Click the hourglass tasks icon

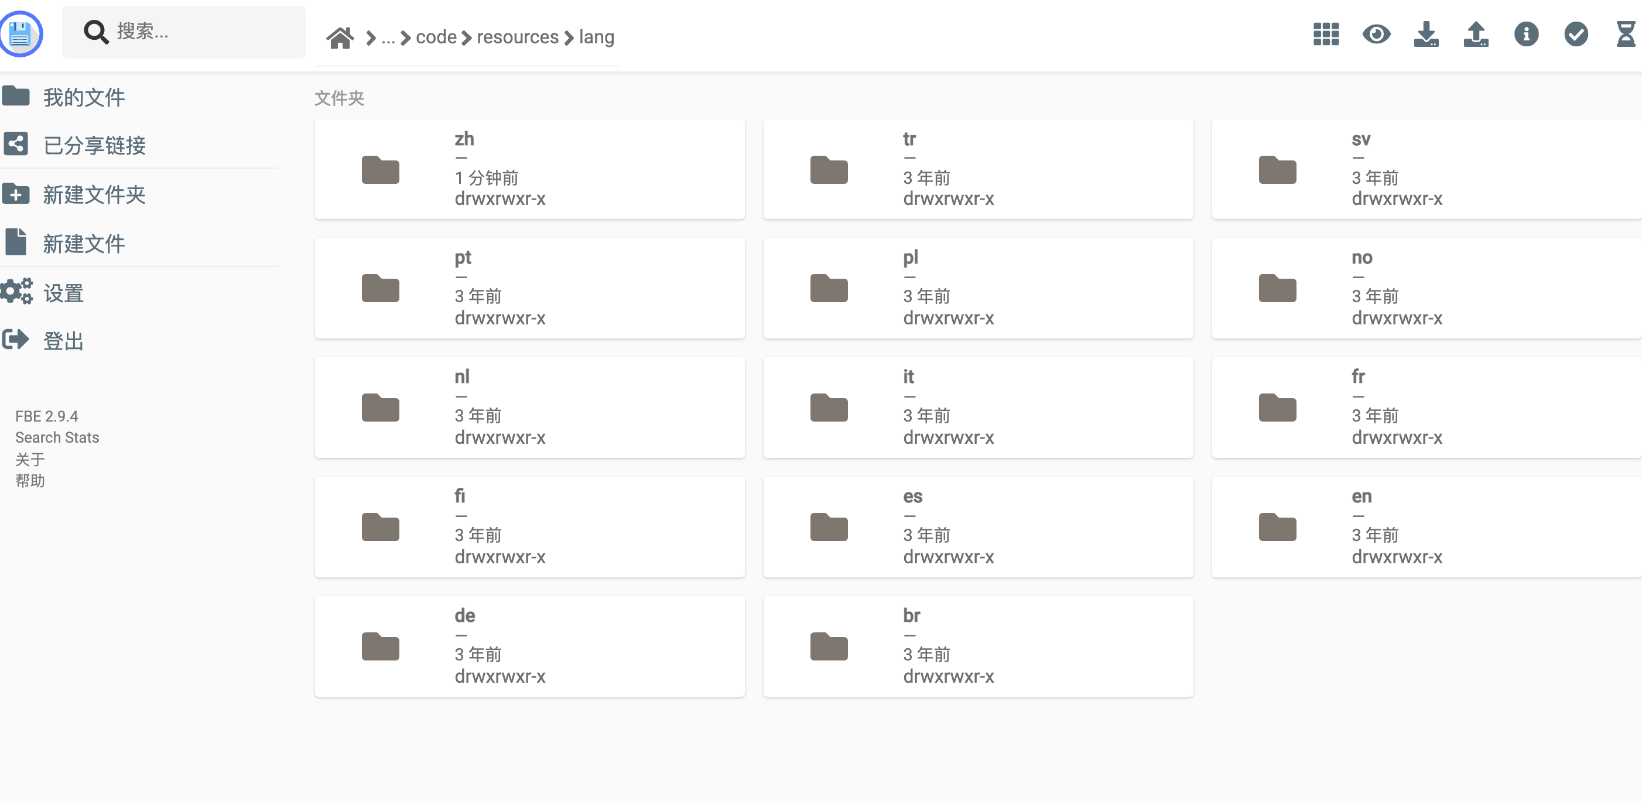[x=1627, y=35]
